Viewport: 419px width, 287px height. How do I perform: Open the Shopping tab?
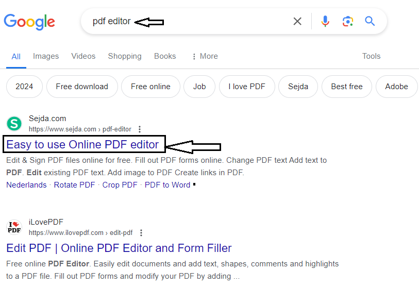pyautogui.click(x=125, y=56)
